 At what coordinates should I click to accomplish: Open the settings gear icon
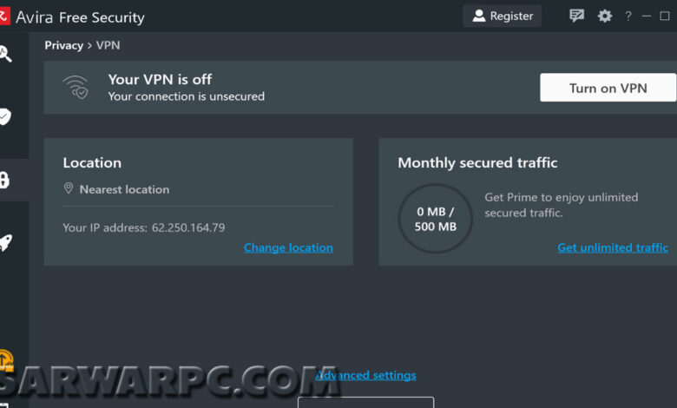click(604, 16)
